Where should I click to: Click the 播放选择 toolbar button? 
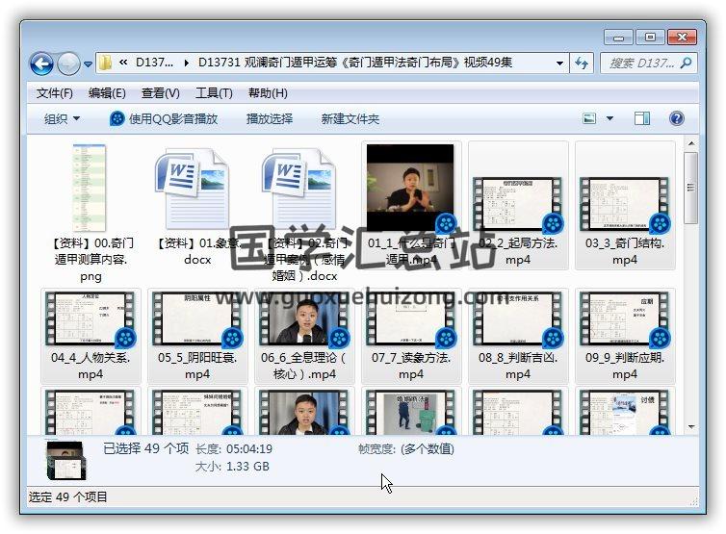coord(270,119)
